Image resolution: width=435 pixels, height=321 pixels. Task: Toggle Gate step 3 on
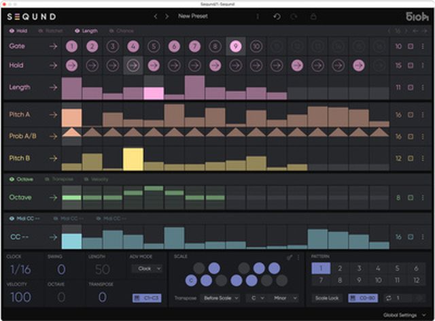tap(113, 46)
